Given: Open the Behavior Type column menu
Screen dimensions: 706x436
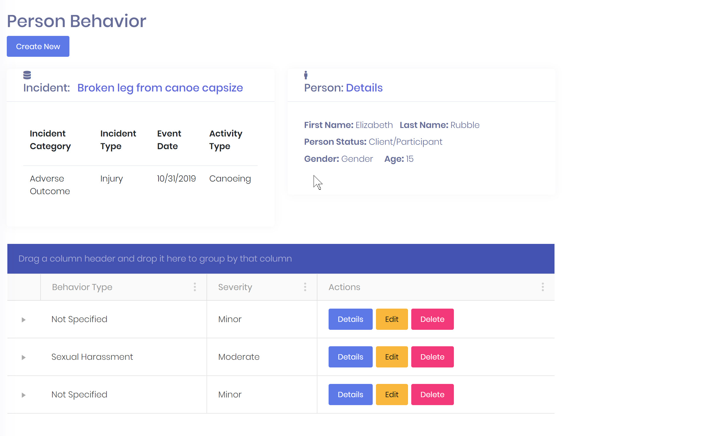Looking at the screenshot, I should pyautogui.click(x=195, y=287).
